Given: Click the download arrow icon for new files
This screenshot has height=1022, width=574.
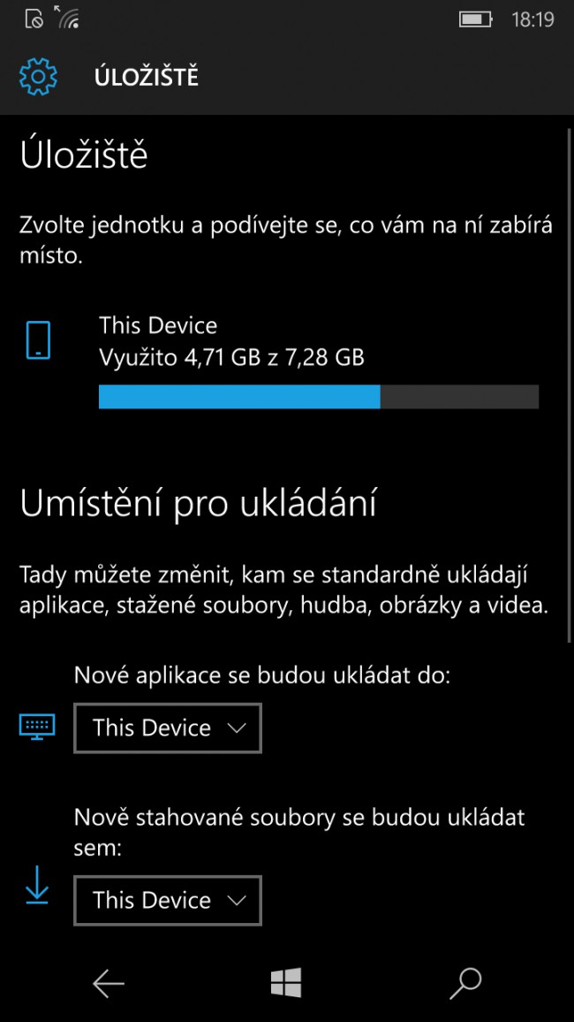Looking at the screenshot, I should [37, 885].
